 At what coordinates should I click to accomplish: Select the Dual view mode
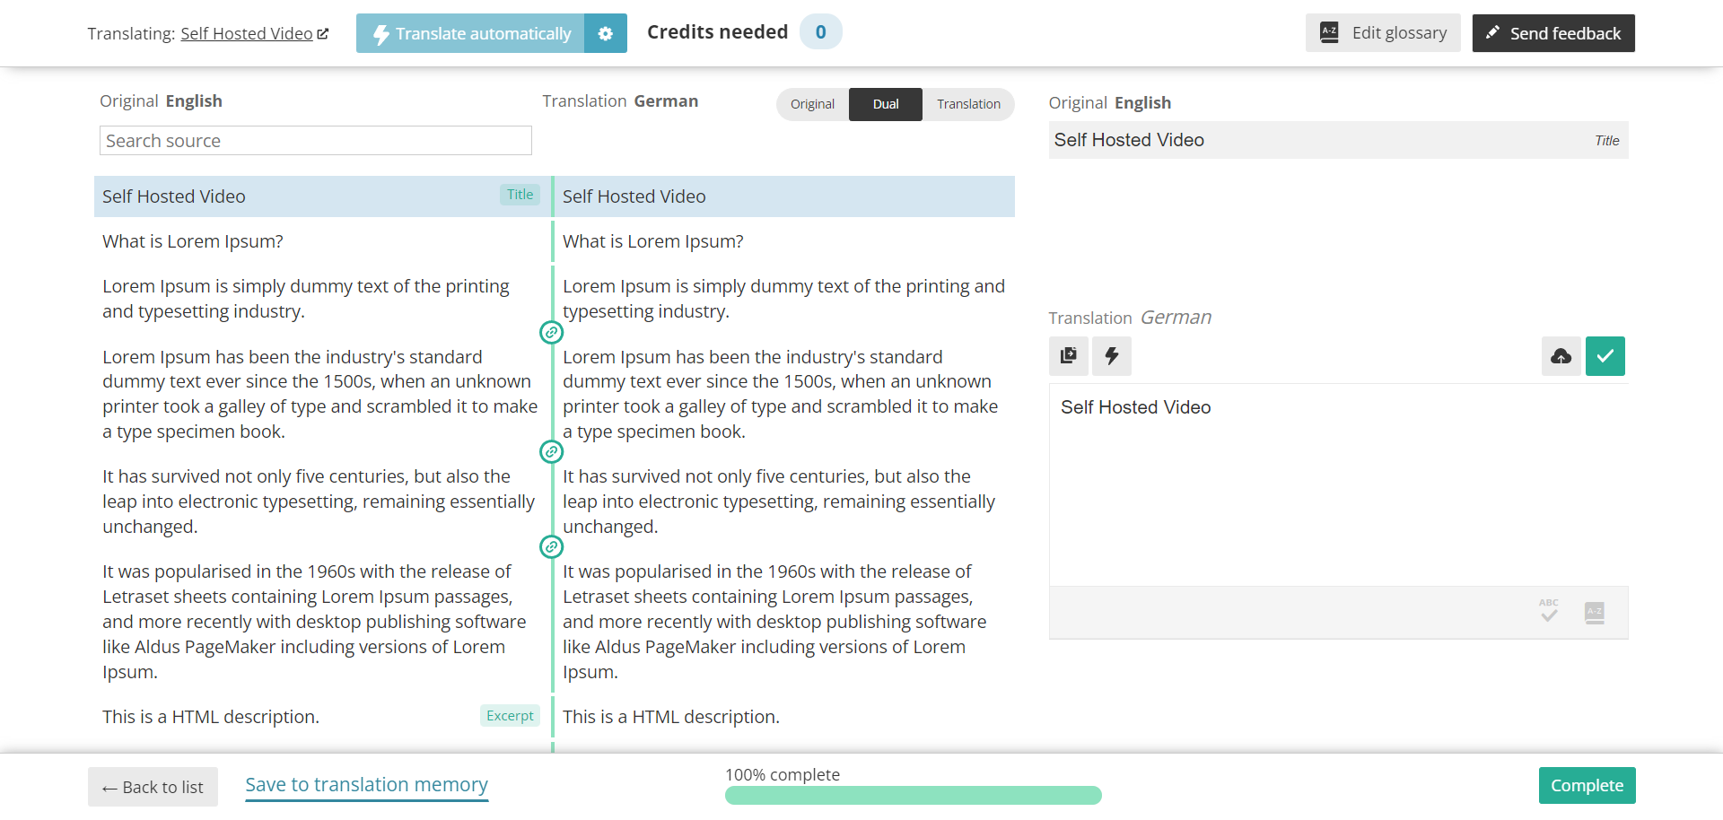[x=885, y=104]
